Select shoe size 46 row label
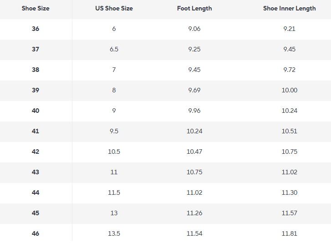Viewport: 331px width, 243px height. click(36, 233)
